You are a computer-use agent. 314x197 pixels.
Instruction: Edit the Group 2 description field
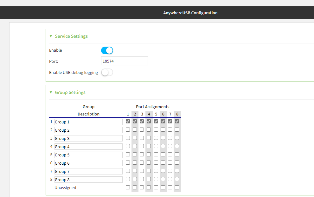point(88,130)
